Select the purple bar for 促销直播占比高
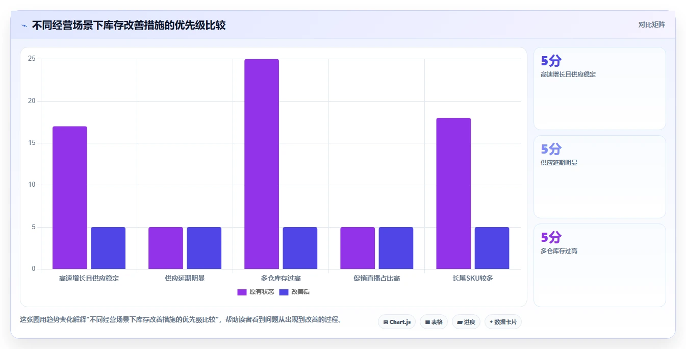 [x=358, y=248]
